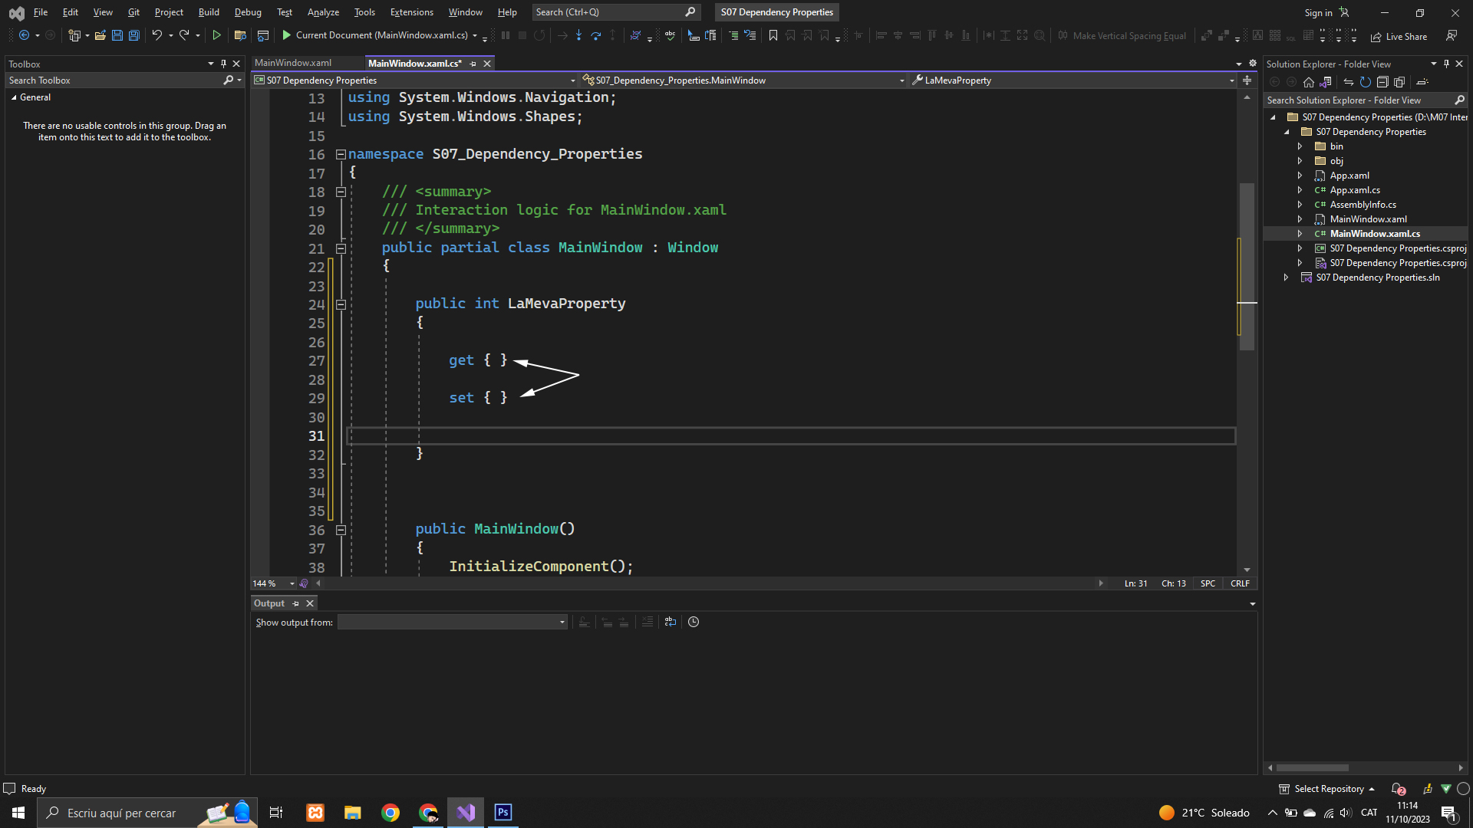This screenshot has height=828, width=1473.
Task: Click Select Repository in status bar
Action: pos(1328,789)
